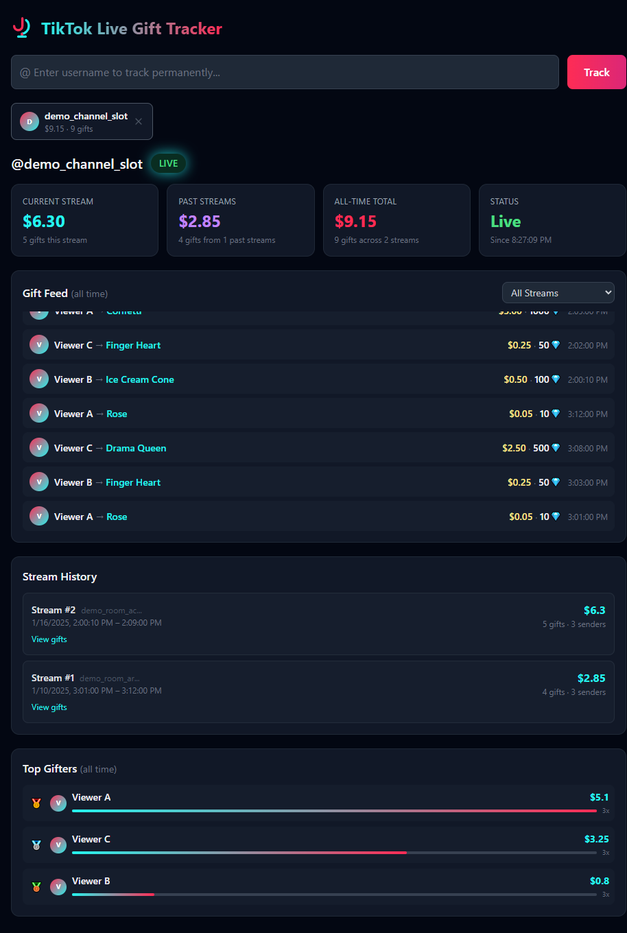Screen dimensions: 627x933
Task: Click the @demo_channel_slot heading
Action: (77, 164)
